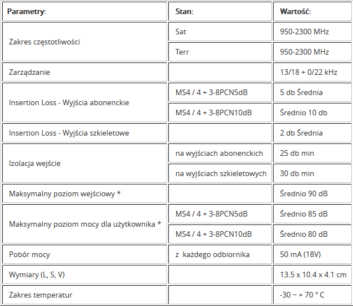Click the "Izolacja wejście" parameter cell
This screenshot has width=353, height=306.
[x=35, y=163]
